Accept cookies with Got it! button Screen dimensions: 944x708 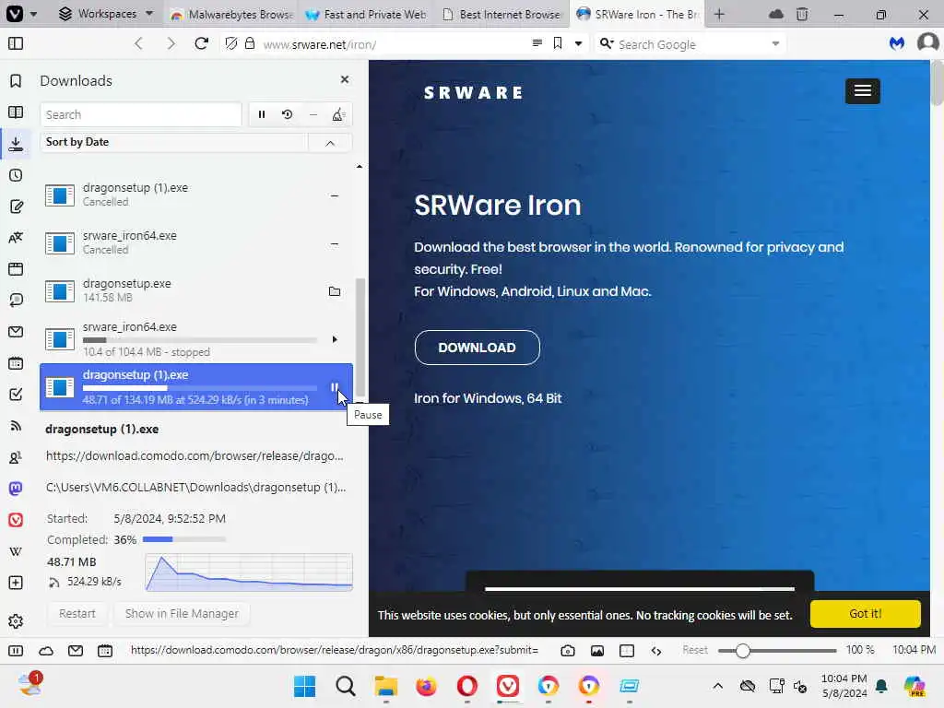[865, 613]
